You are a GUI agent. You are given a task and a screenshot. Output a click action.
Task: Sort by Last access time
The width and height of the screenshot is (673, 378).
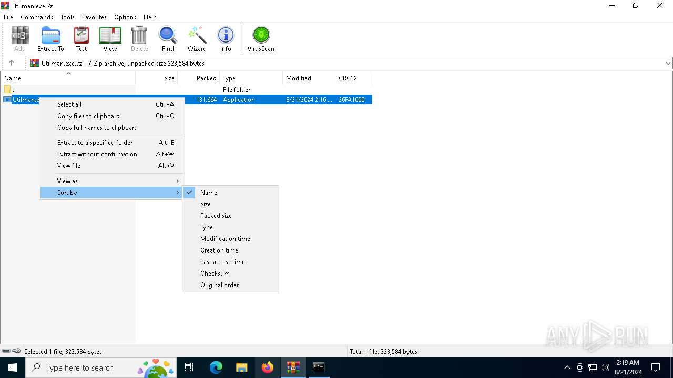click(230, 262)
